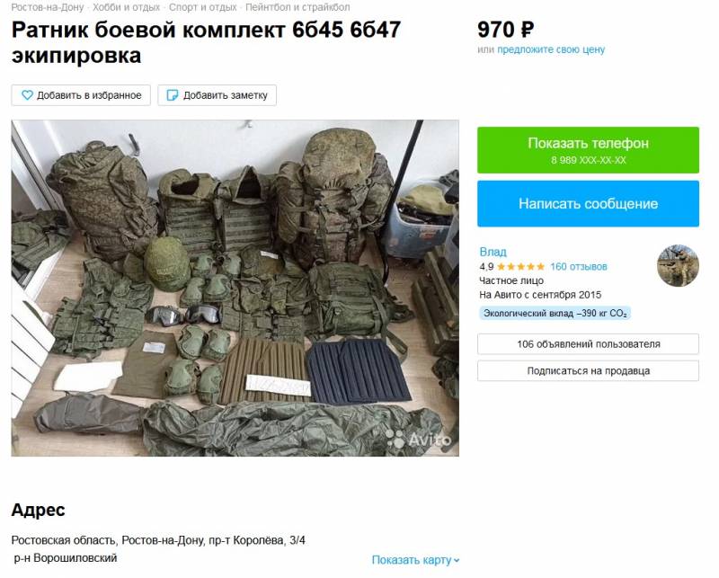Click the Добавить заметку button
719x578 pixels.
pos(217,95)
